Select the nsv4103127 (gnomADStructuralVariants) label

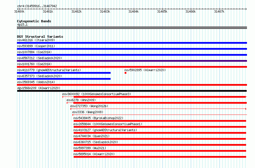click(x=105, y=130)
